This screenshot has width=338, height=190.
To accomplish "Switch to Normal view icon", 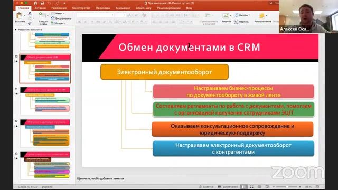I will coord(243,187).
